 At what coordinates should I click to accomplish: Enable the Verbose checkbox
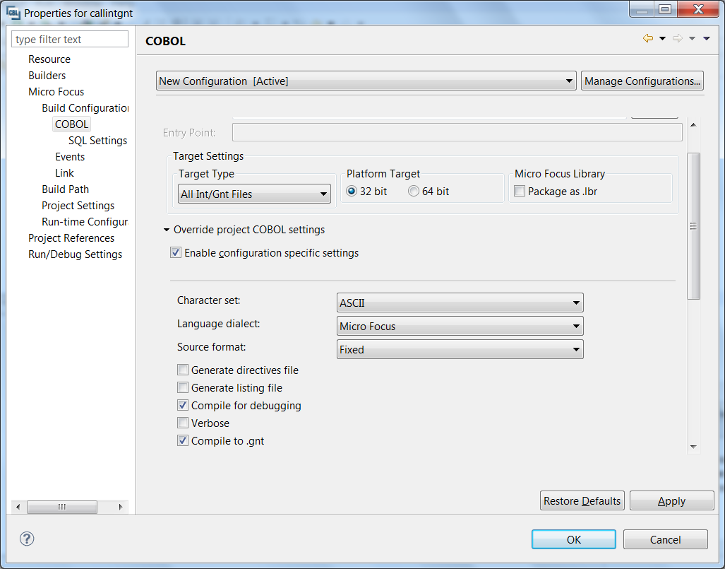(184, 423)
